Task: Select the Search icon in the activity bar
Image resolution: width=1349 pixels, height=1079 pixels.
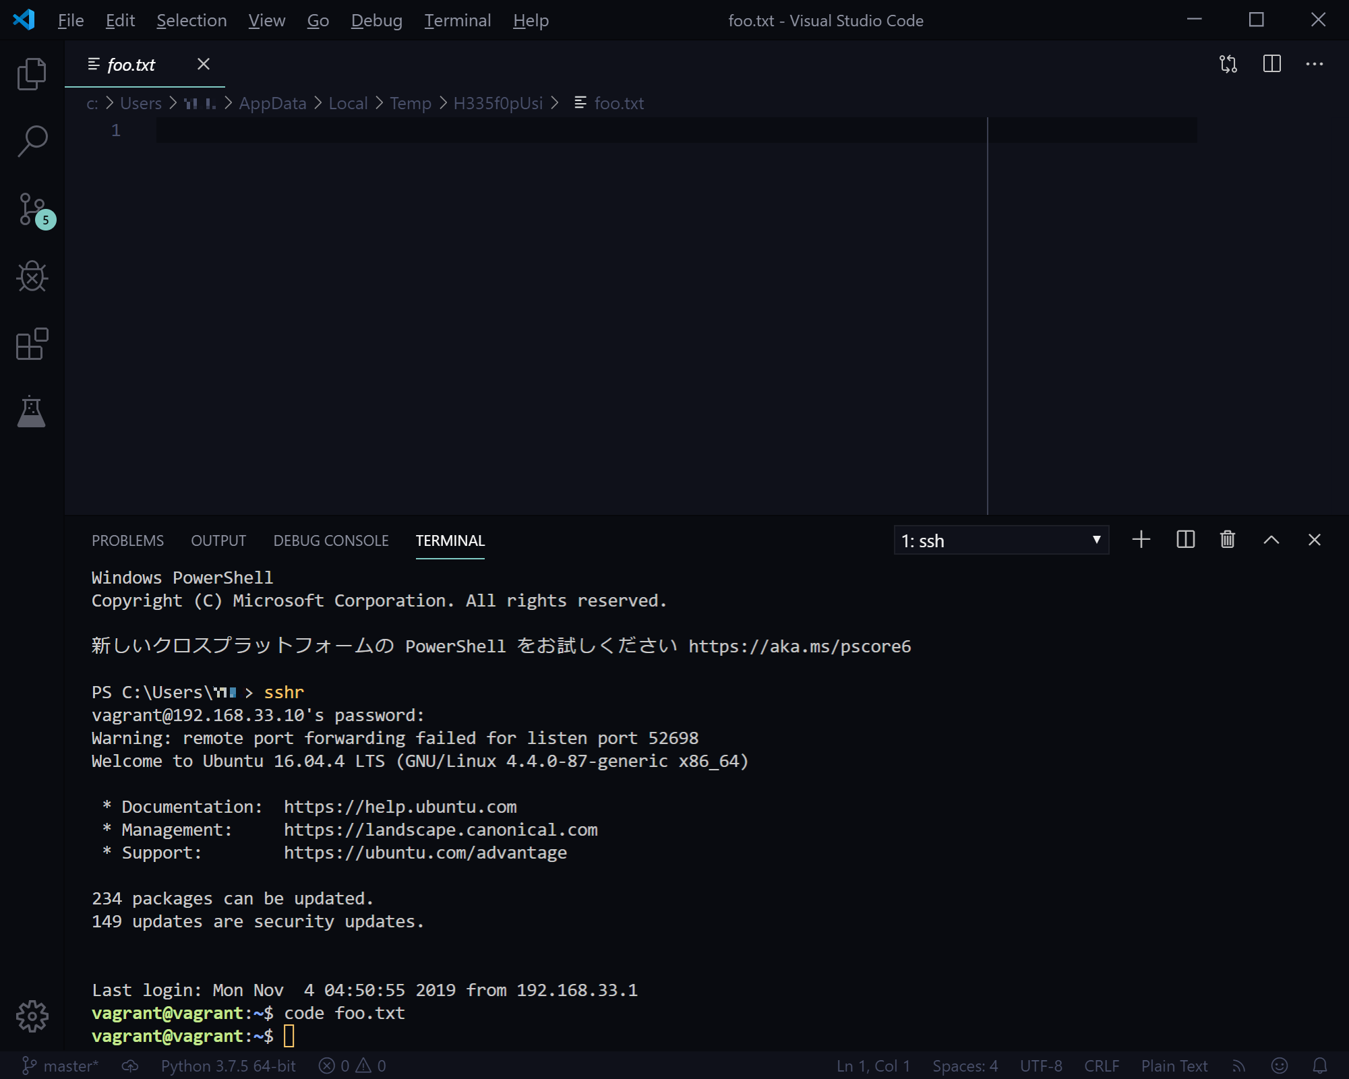Action: (x=32, y=141)
